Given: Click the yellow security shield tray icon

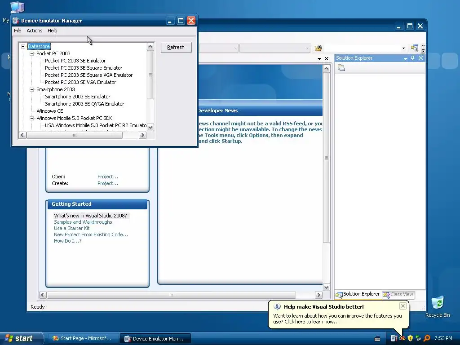Looking at the screenshot, I should pos(411,339).
